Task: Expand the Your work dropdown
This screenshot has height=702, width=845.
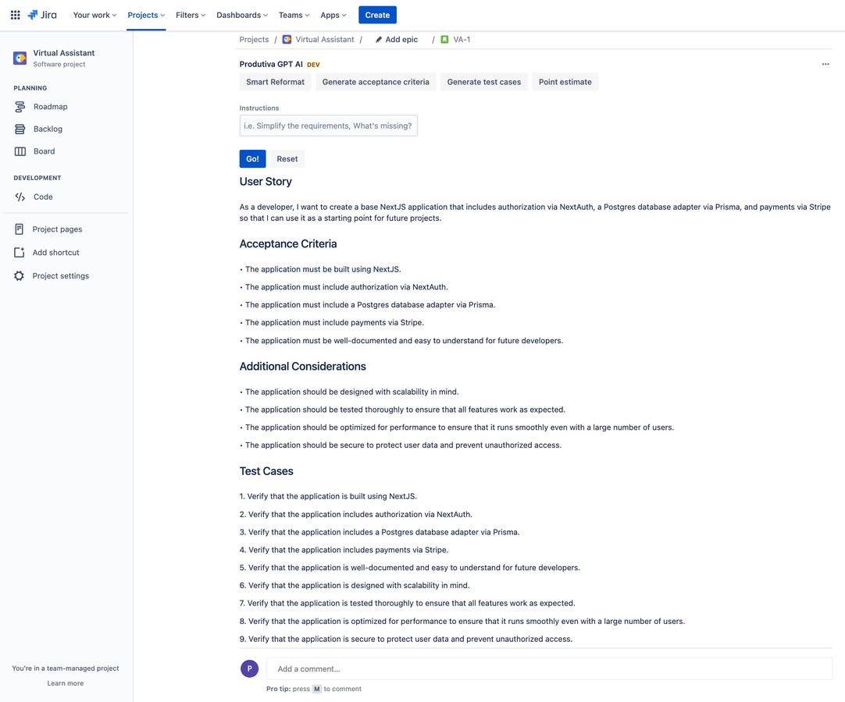Action: [94, 15]
